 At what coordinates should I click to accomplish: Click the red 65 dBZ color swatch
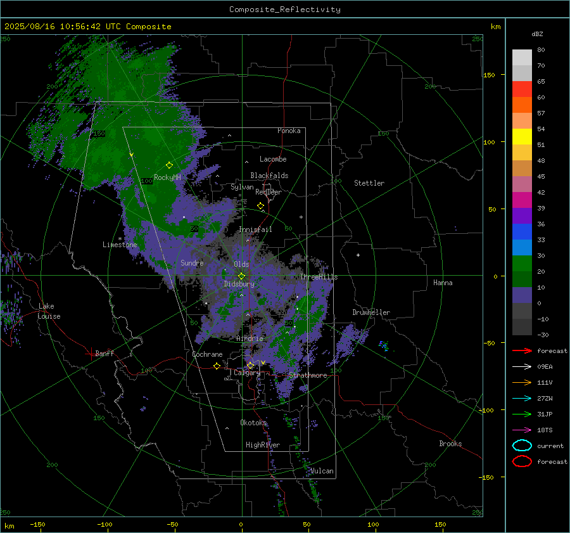click(522, 89)
